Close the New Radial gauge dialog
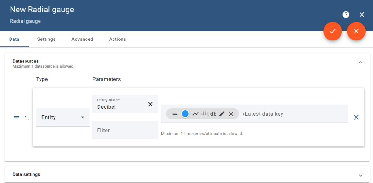This screenshot has height=183, width=373. [362, 15]
